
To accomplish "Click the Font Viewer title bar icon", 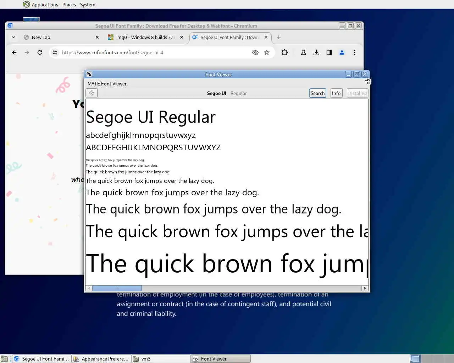I will 89,74.
